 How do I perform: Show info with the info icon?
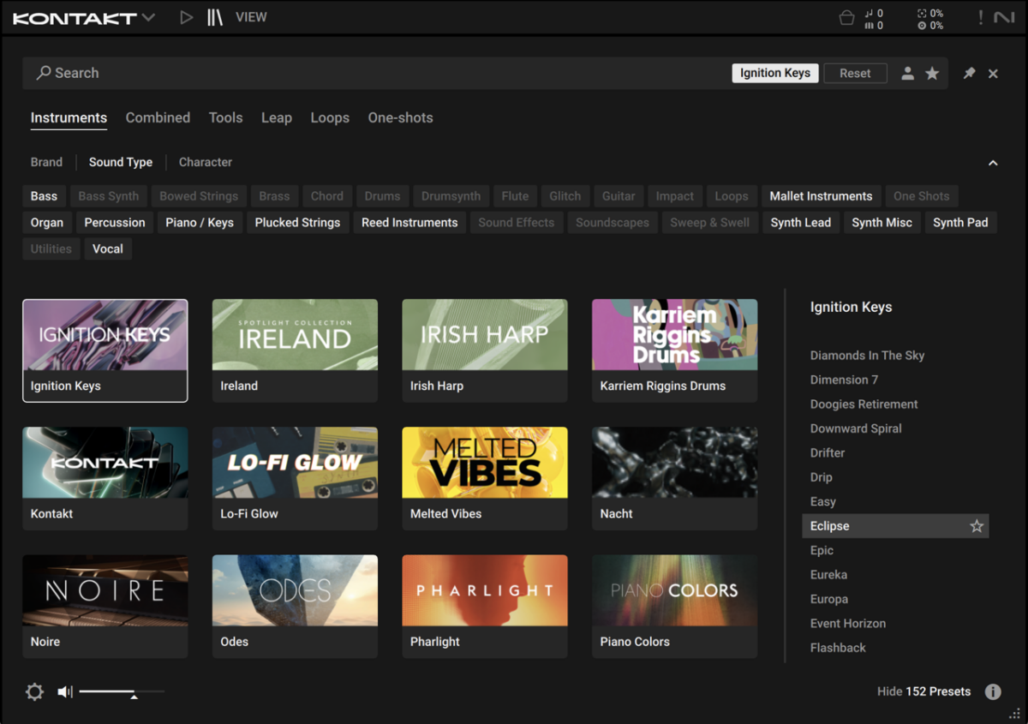(993, 691)
